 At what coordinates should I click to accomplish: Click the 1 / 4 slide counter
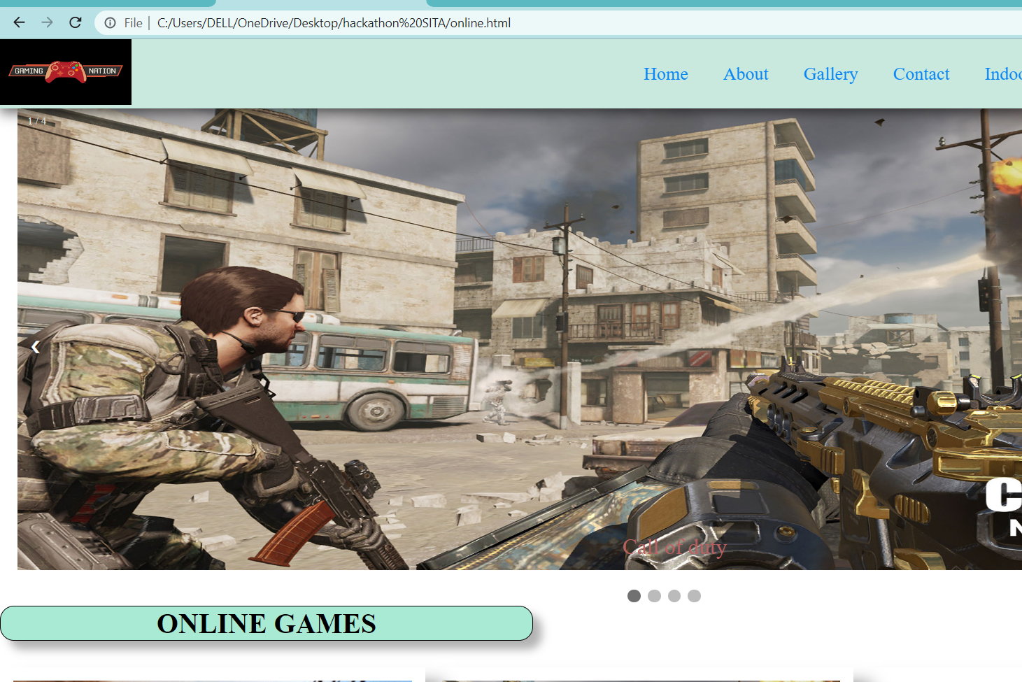37,121
